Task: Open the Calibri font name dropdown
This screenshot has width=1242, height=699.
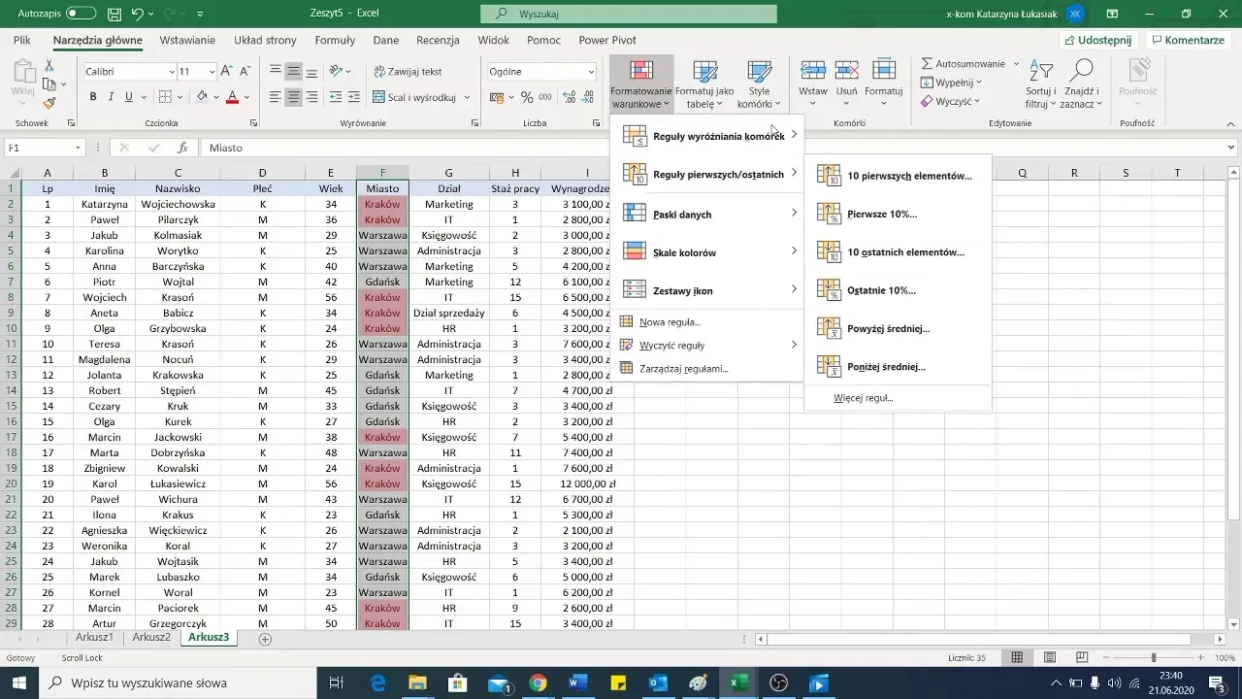Action: (x=169, y=72)
